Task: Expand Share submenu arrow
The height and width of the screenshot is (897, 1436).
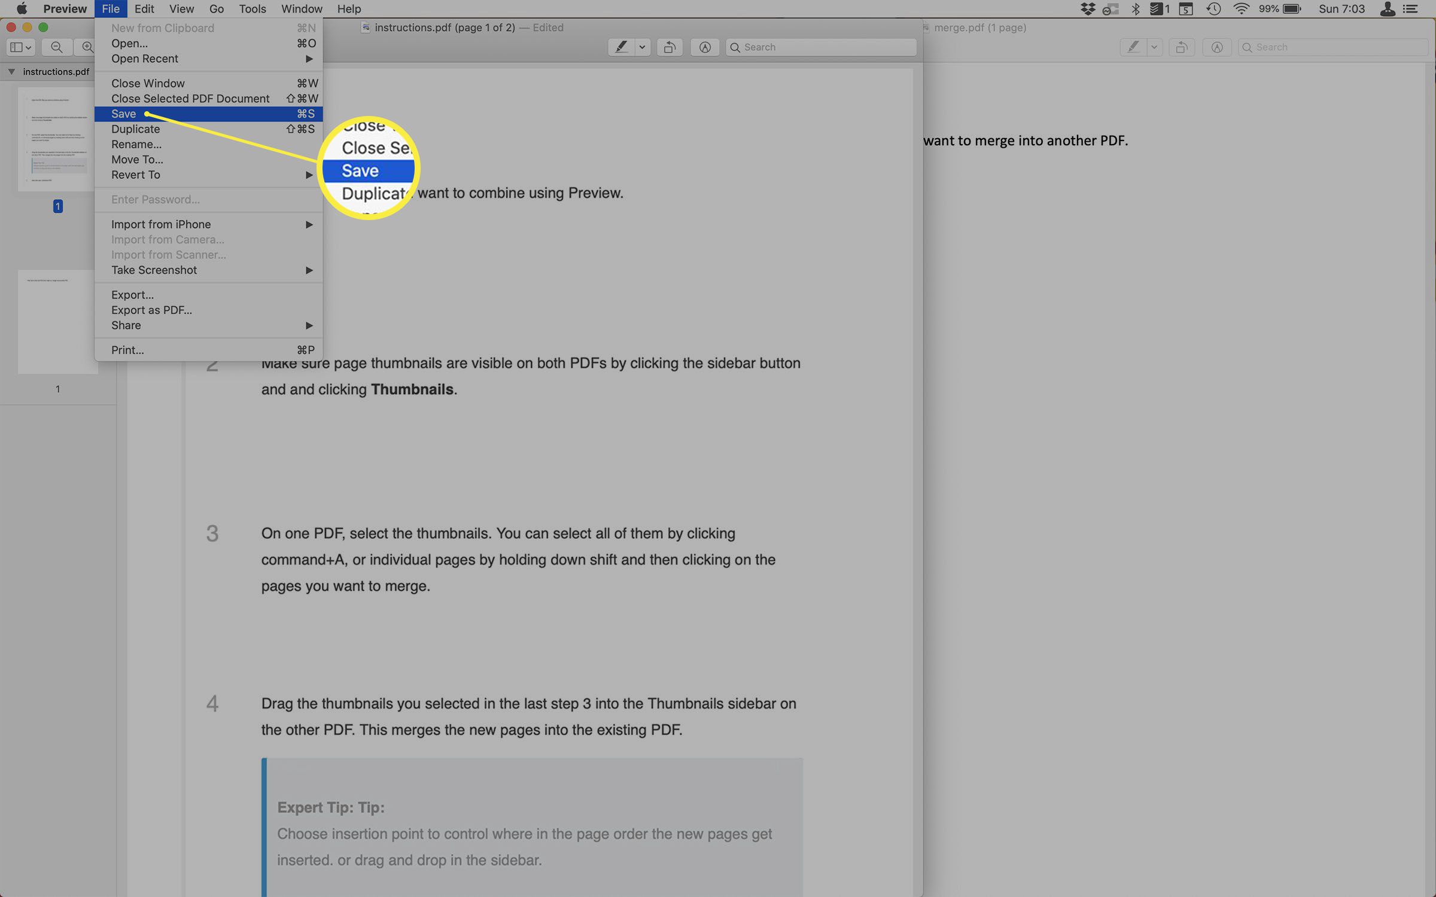Action: (309, 325)
